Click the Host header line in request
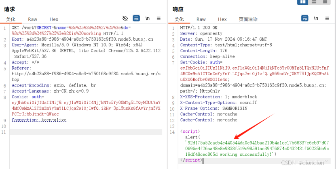 coord(82,39)
